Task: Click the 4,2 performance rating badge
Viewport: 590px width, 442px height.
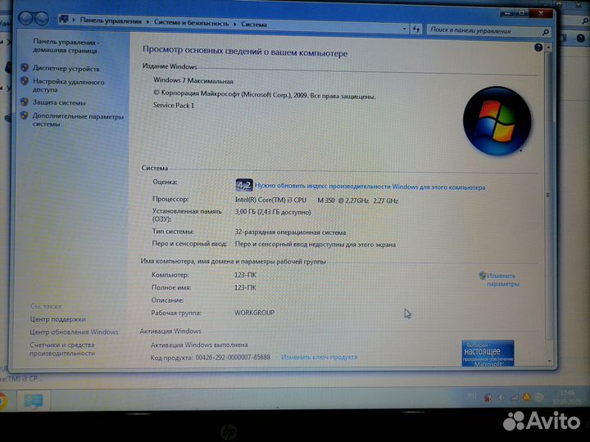Action: (244, 185)
